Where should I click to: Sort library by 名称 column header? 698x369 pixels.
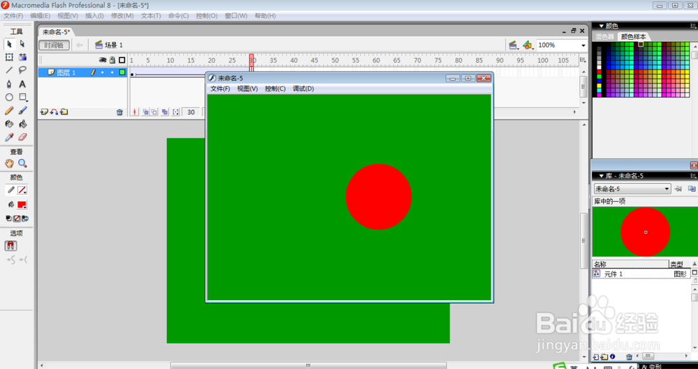click(630, 264)
